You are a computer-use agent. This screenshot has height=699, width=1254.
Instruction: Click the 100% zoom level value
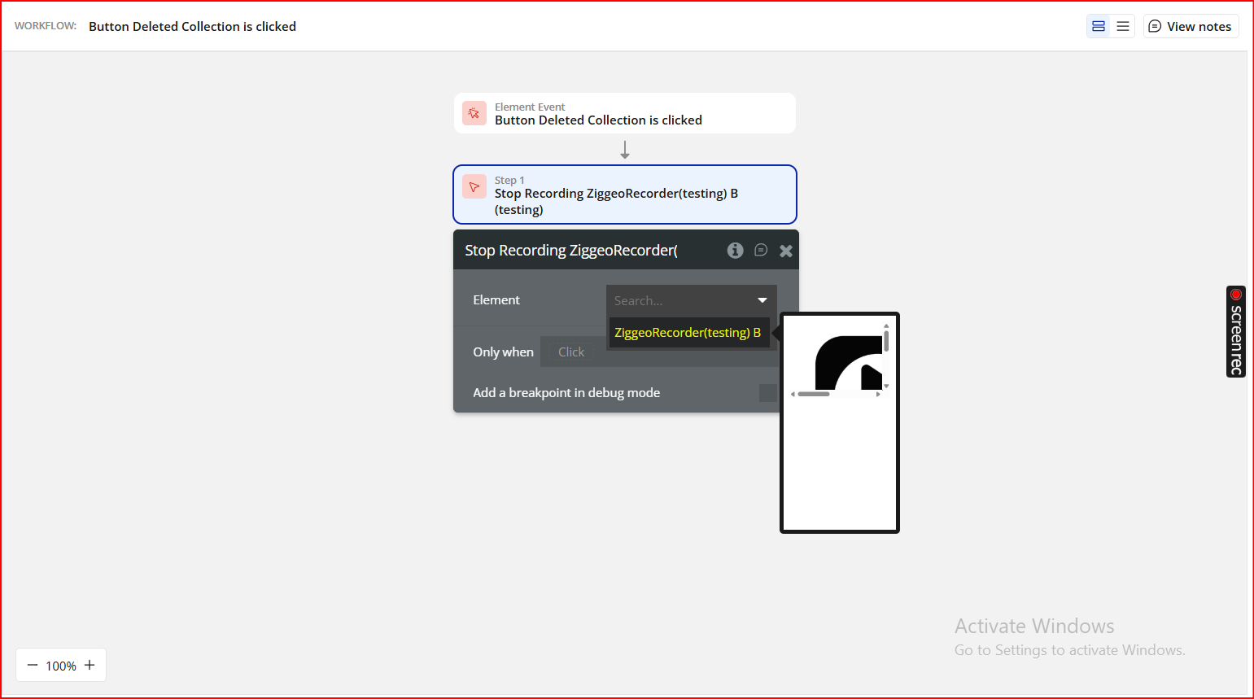click(61, 666)
